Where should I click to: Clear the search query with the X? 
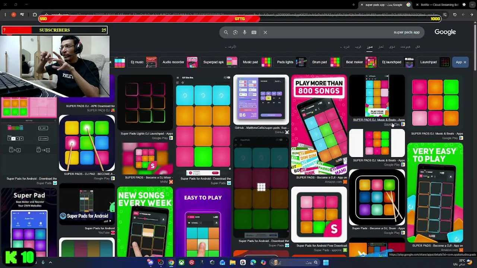(x=265, y=32)
